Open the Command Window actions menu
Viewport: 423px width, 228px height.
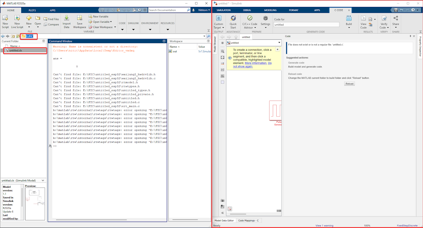coord(164,41)
